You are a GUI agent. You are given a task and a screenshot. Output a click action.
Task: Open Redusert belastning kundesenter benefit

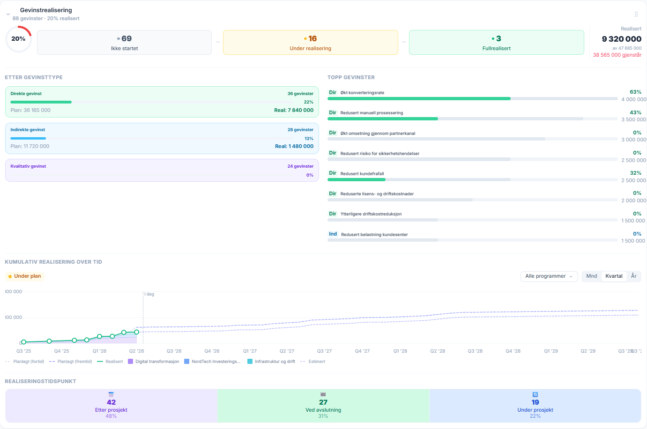pyautogui.click(x=374, y=235)
